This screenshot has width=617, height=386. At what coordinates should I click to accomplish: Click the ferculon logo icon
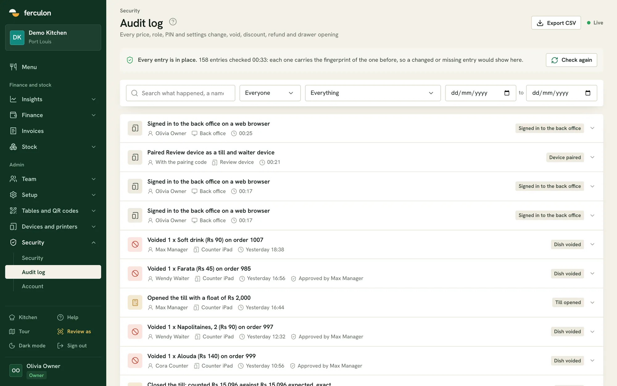coord(14,13)
